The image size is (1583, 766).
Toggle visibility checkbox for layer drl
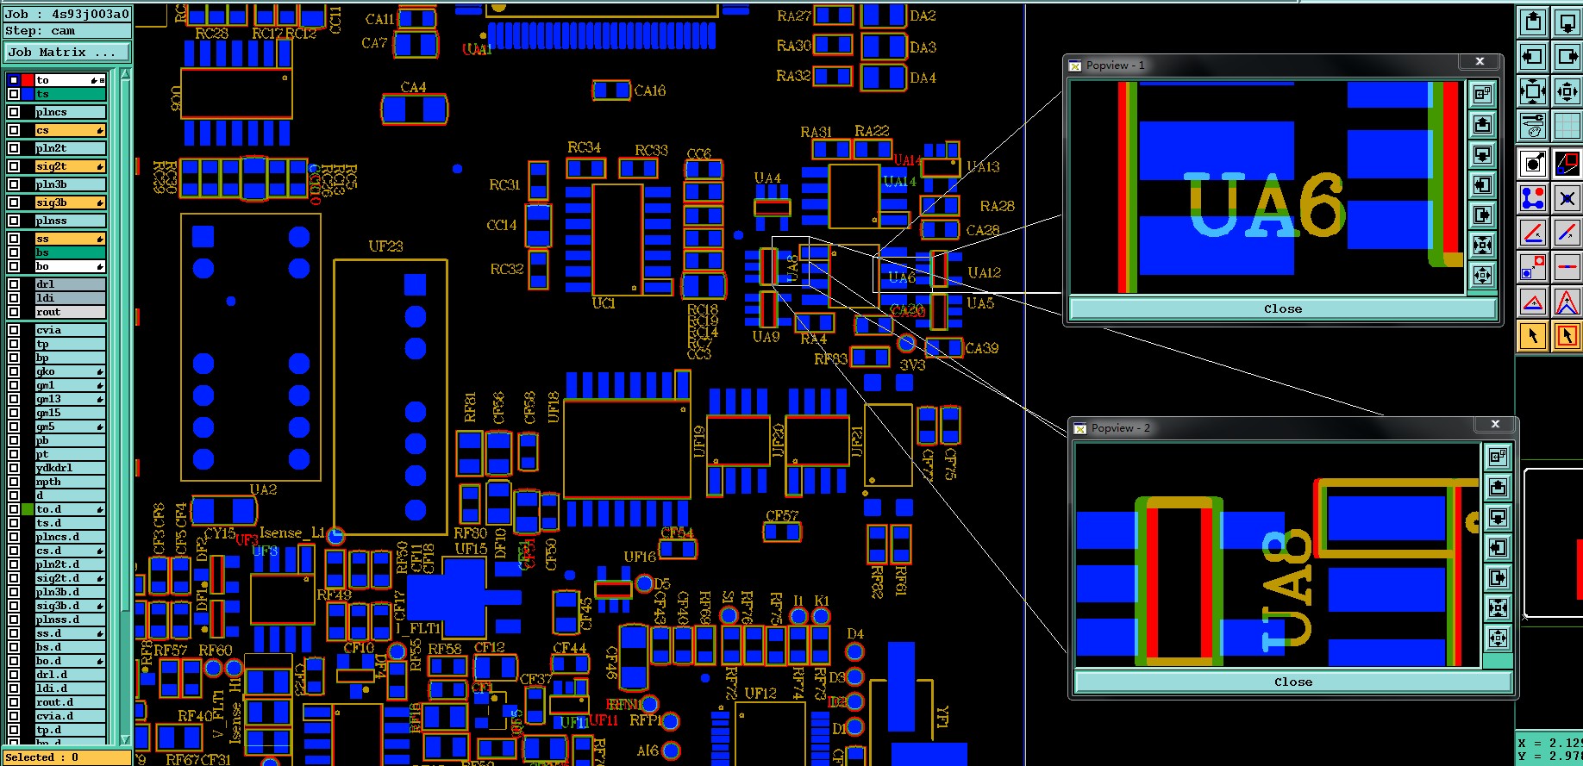click(x=14, y=284)
